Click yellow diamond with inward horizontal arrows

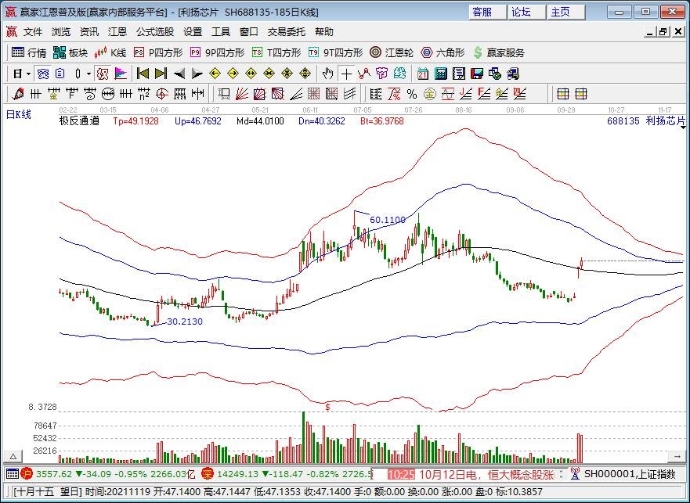269,74
